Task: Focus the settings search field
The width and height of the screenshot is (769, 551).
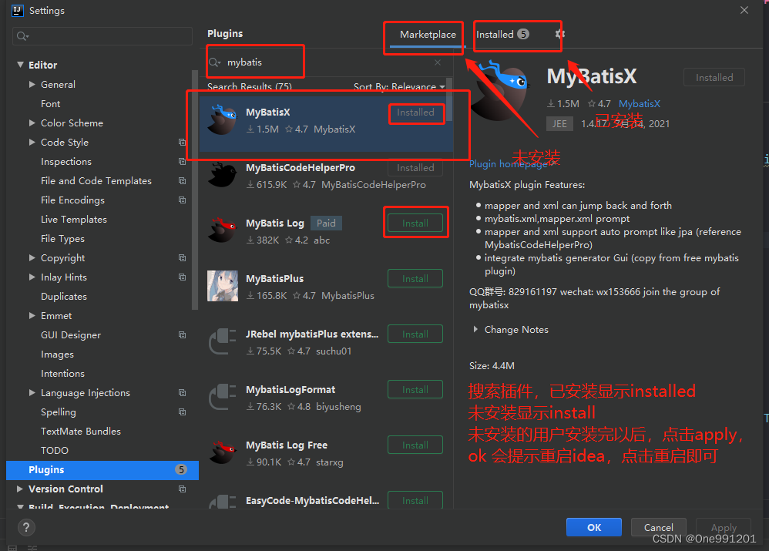Action: [102, 36]
